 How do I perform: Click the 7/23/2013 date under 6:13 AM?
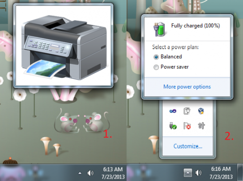(x=113, y=177)
